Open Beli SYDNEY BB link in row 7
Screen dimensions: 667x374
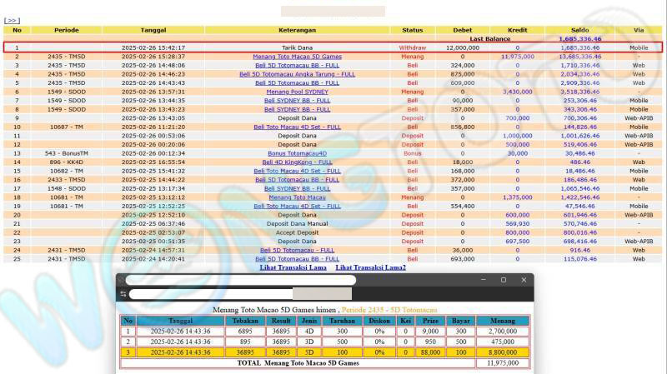tap(297, 100)
